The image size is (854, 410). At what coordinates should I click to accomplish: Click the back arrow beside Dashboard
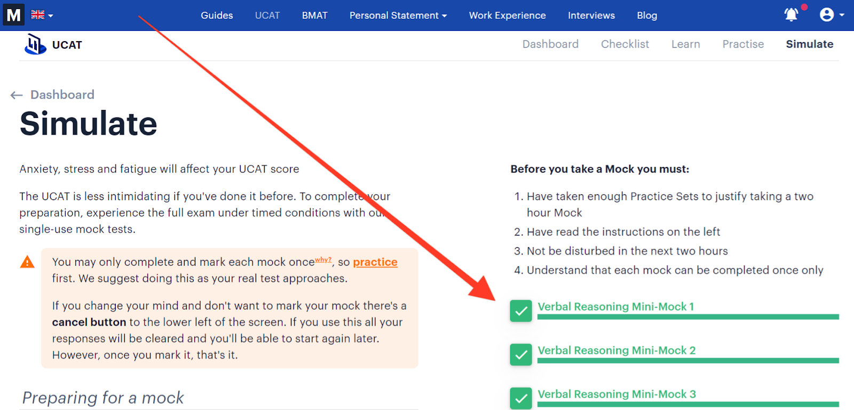coord(17,95)
